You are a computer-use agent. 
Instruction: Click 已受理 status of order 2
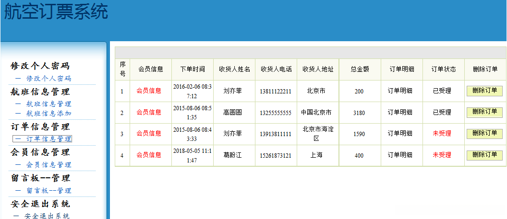tap(442, 112)
